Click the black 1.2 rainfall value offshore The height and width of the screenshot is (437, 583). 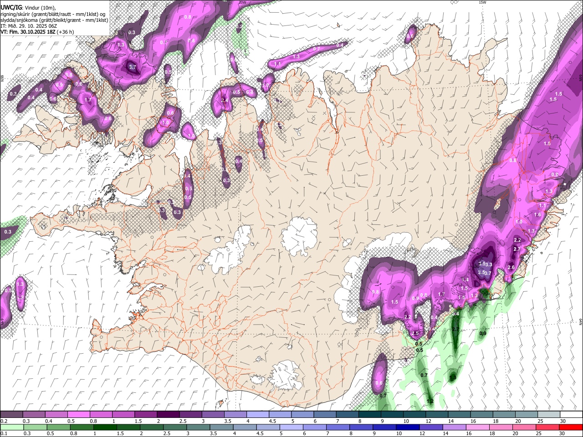[430, 401]
